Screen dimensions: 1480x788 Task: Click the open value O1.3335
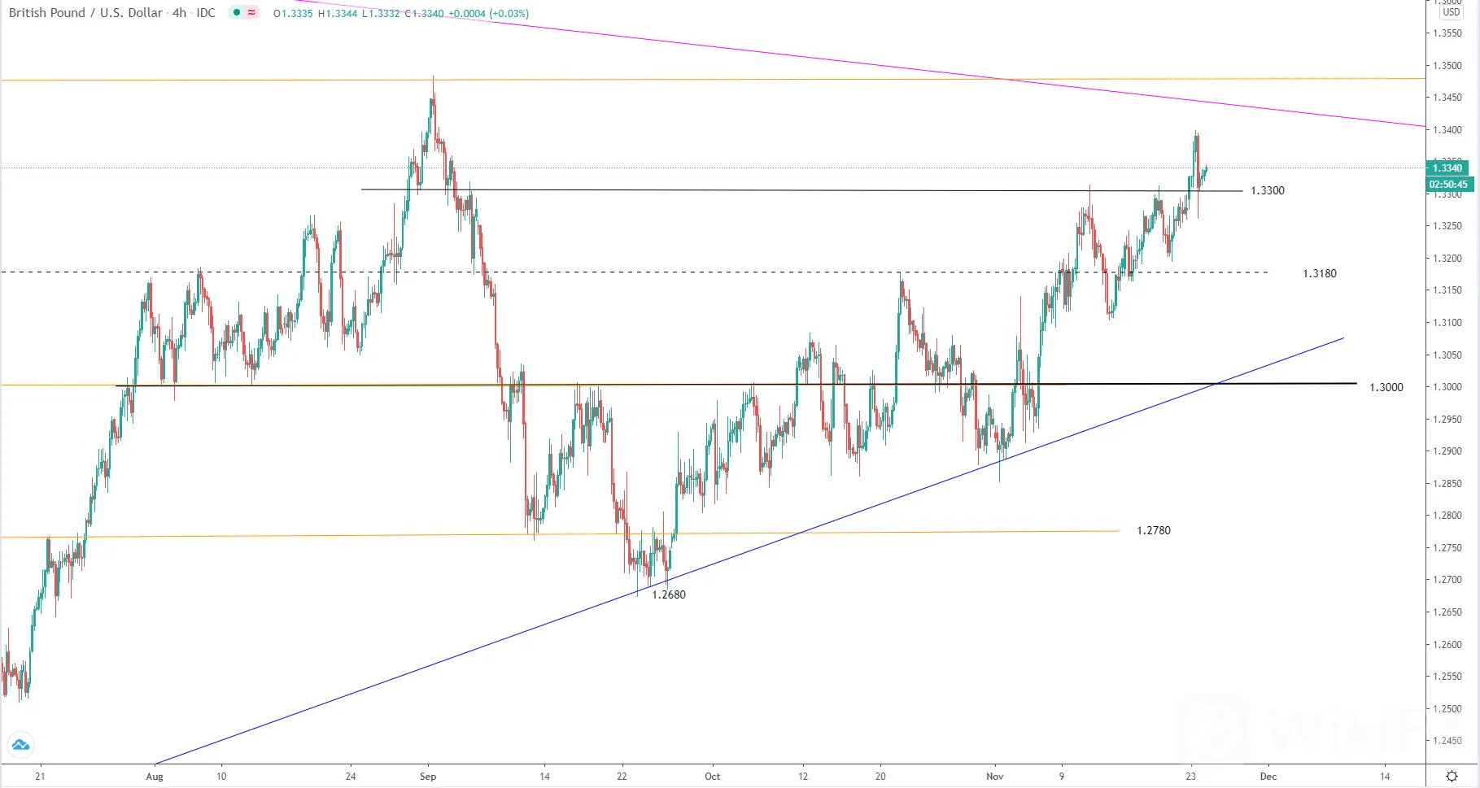coord(293,14)
